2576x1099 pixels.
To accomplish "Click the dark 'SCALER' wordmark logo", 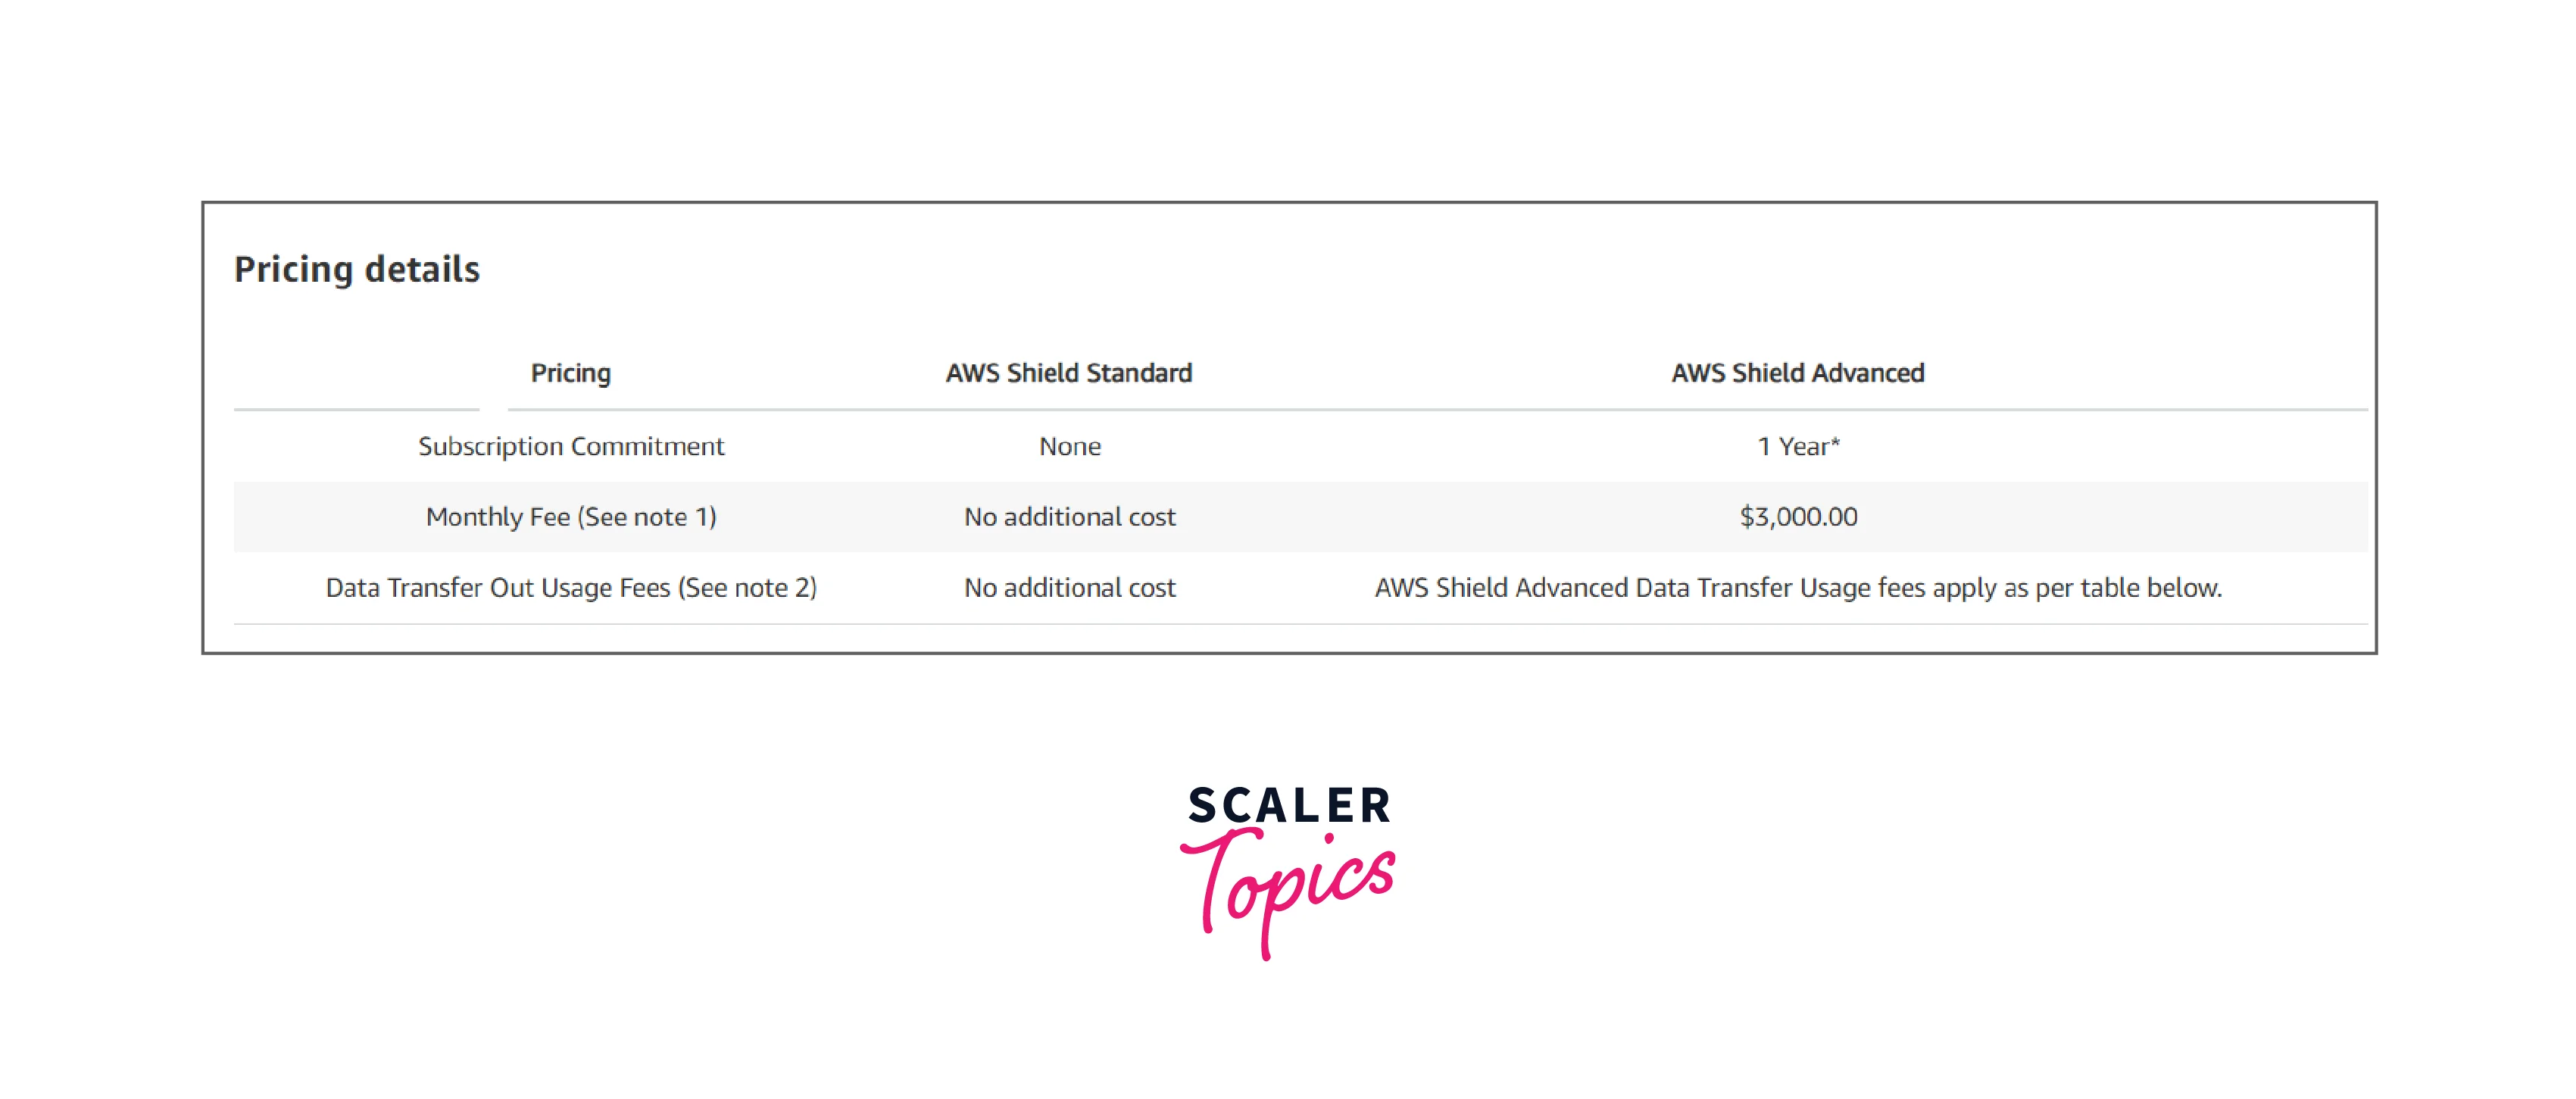I will click(1289, 806).
